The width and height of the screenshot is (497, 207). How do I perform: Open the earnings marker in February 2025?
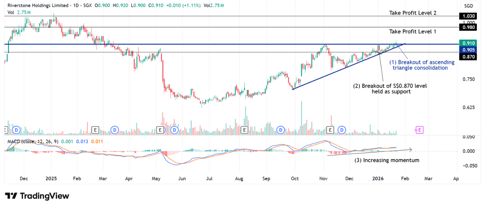(x=95, y=130)
